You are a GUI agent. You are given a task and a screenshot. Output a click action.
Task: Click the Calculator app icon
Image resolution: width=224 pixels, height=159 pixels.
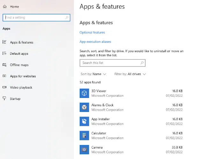click(x=84, y=135)
